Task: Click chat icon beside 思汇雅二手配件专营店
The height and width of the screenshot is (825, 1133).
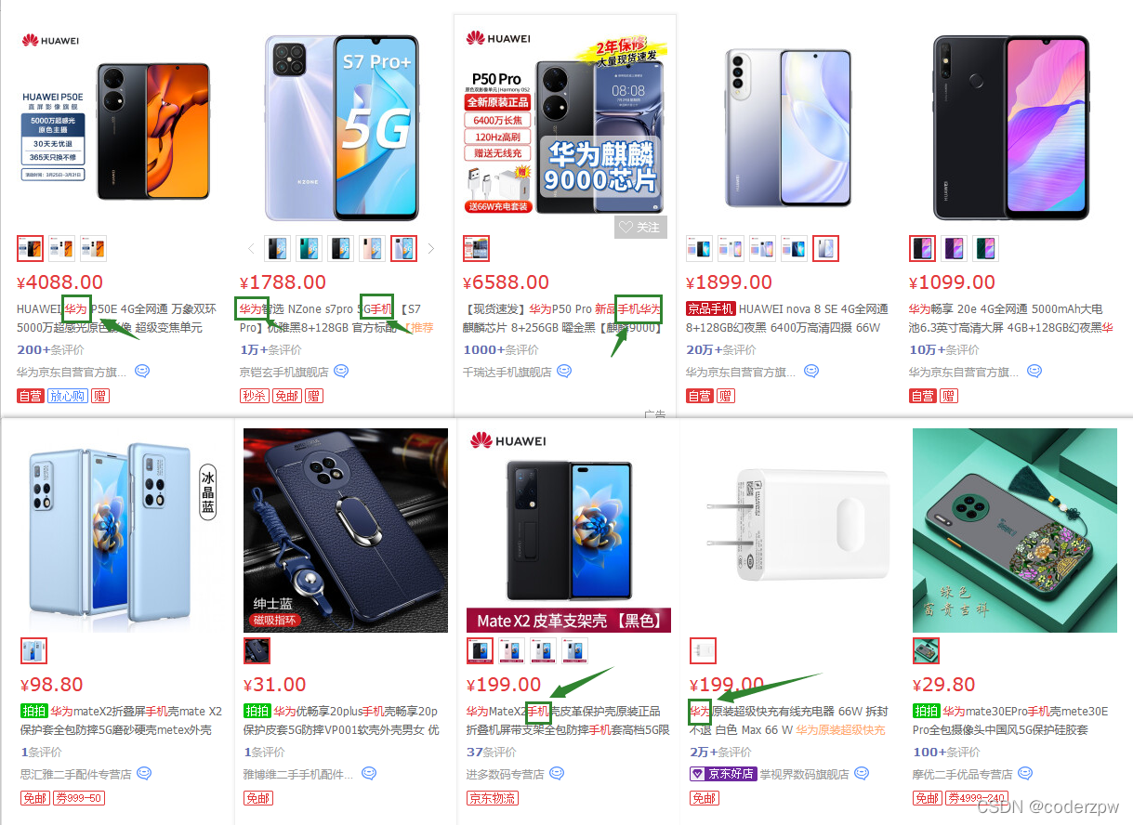Action: (x=143, y=773)
